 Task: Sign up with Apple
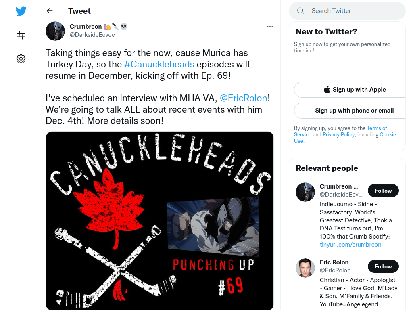[355, 90]
